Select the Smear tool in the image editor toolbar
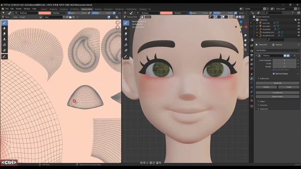Viewport: 301px width, 169px height. pos(4,34)
